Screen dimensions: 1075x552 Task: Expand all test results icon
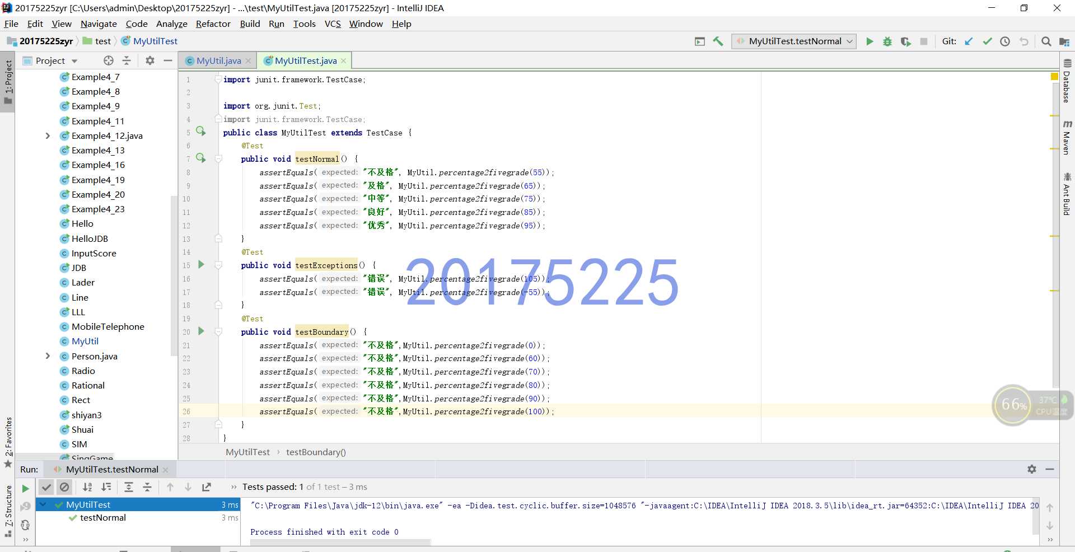pyautogui.click(x=128, y=487)
